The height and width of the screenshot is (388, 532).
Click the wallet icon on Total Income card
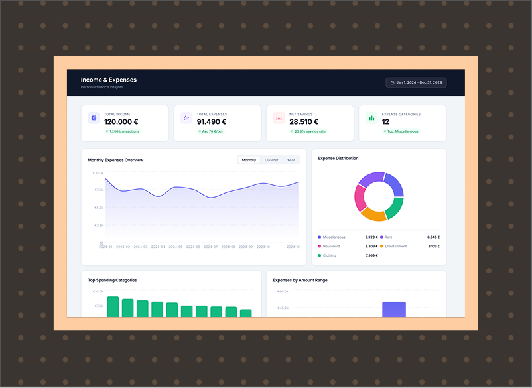click(x=94, y=118)
